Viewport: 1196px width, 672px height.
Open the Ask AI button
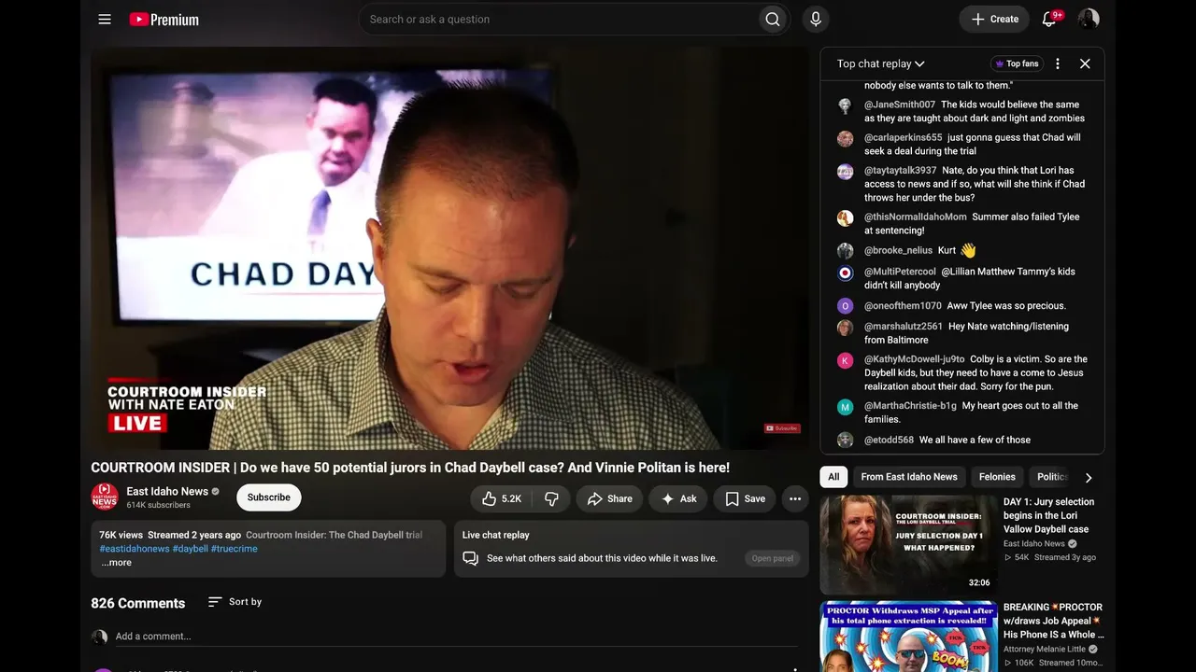(x=679, y=498)
